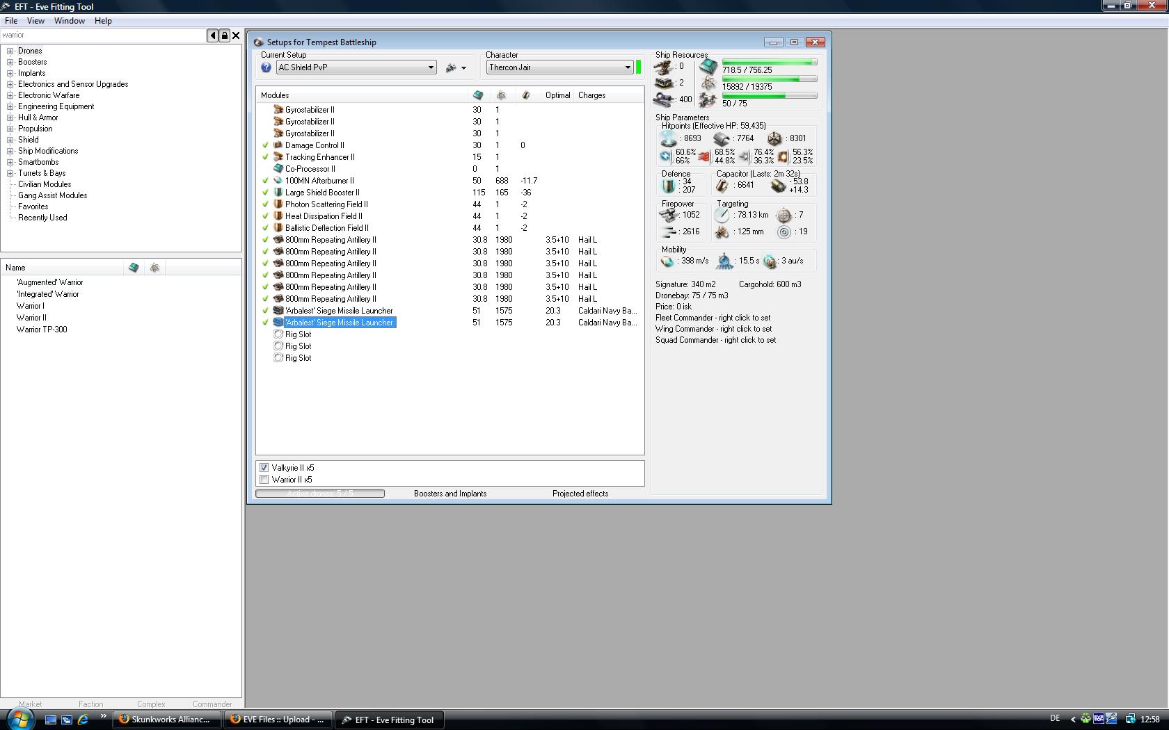Clear the search with the X icon
The width and height of the screenshot is (1169, 730).
(236, 35)
